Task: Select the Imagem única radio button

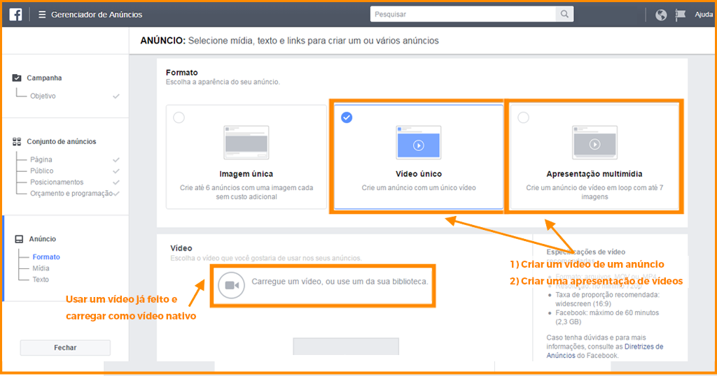Action: pos(179,117)
